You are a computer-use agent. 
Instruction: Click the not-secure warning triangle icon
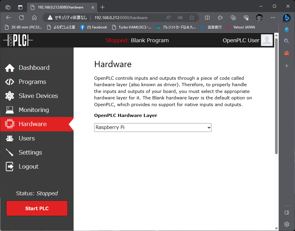[50, 18]
